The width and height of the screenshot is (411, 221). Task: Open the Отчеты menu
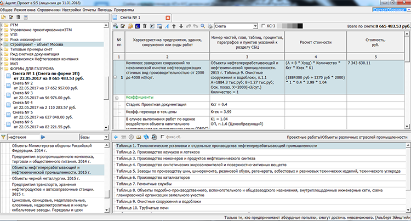tap(89, 10)
